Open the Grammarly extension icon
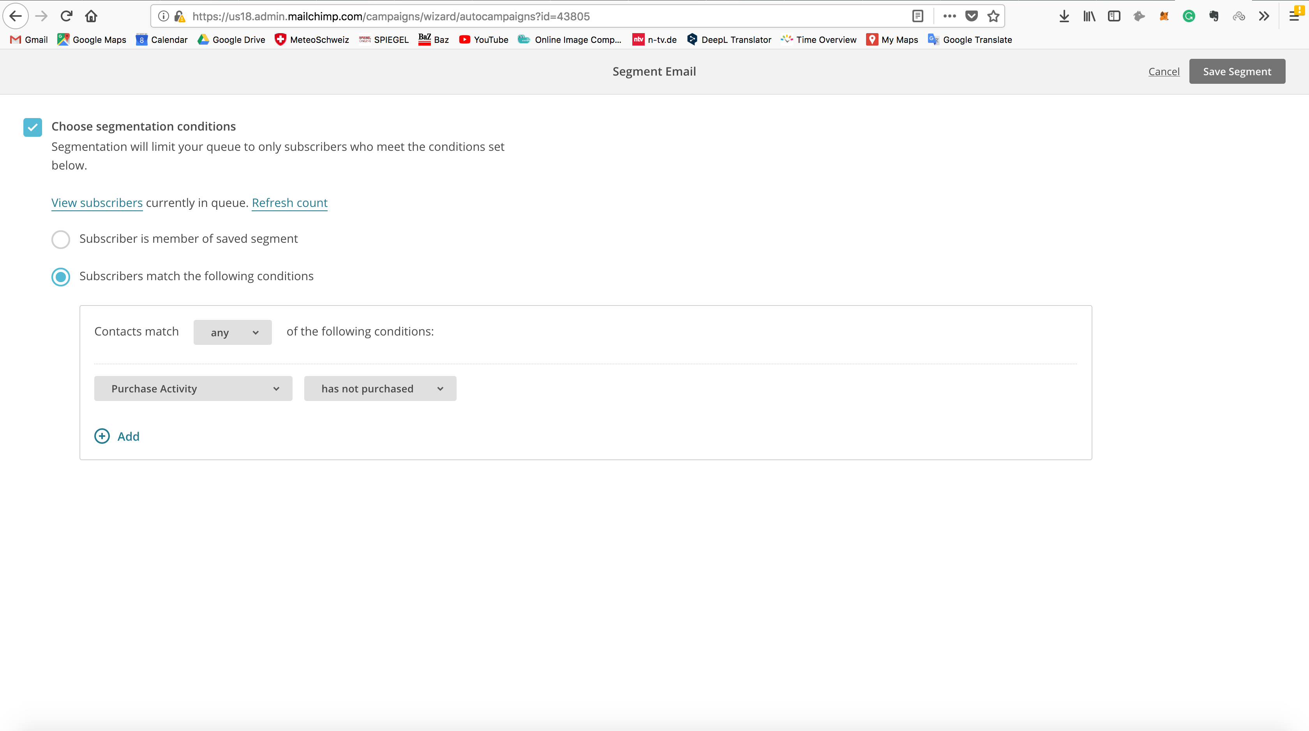This screenshot has width=1309, height=731. pos(1189,16)
